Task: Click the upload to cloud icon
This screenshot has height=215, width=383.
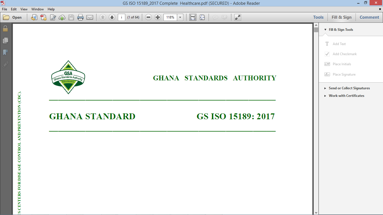Action: tap(62, 17)
